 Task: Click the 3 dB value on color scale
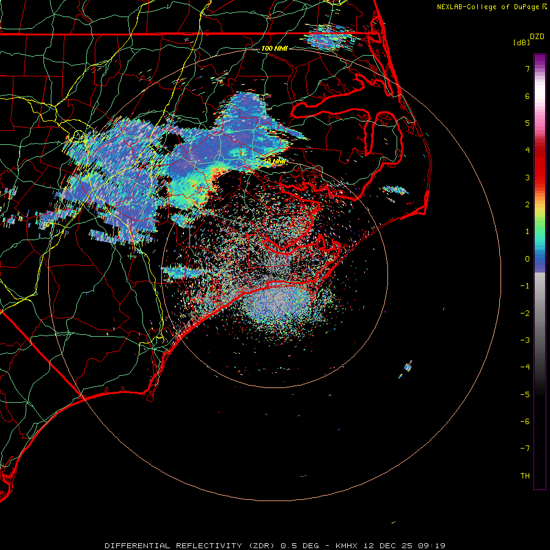tap(527, 177)
